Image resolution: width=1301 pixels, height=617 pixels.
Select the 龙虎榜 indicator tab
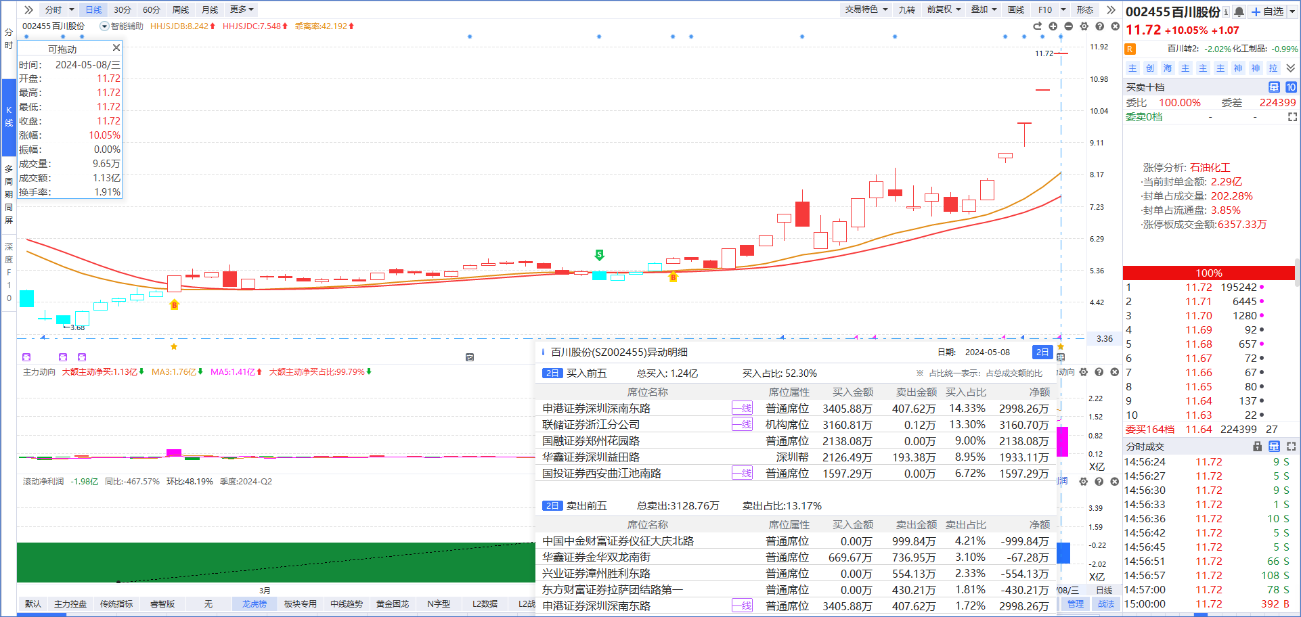coord(255,603)
